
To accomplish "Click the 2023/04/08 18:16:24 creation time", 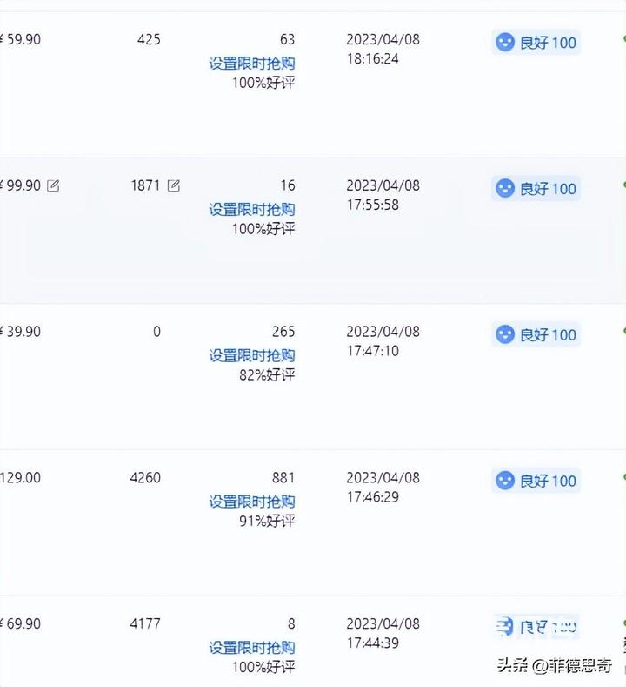I will 383,49.
